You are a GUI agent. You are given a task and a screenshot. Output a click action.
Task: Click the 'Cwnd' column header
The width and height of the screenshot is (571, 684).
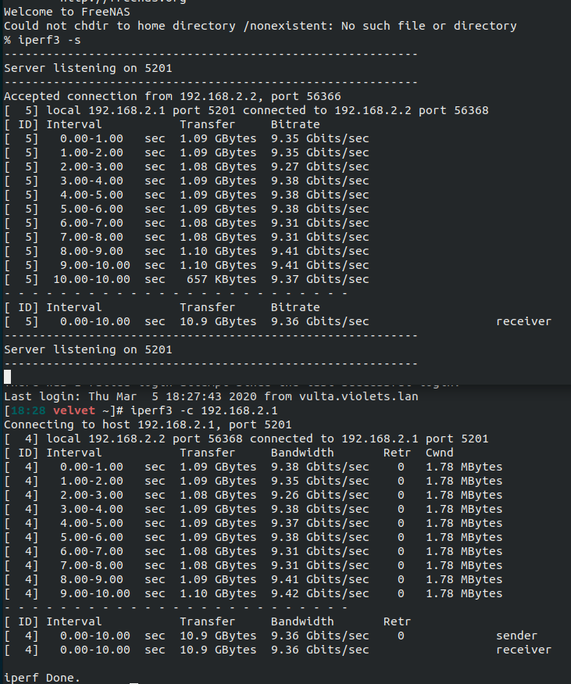439,453
